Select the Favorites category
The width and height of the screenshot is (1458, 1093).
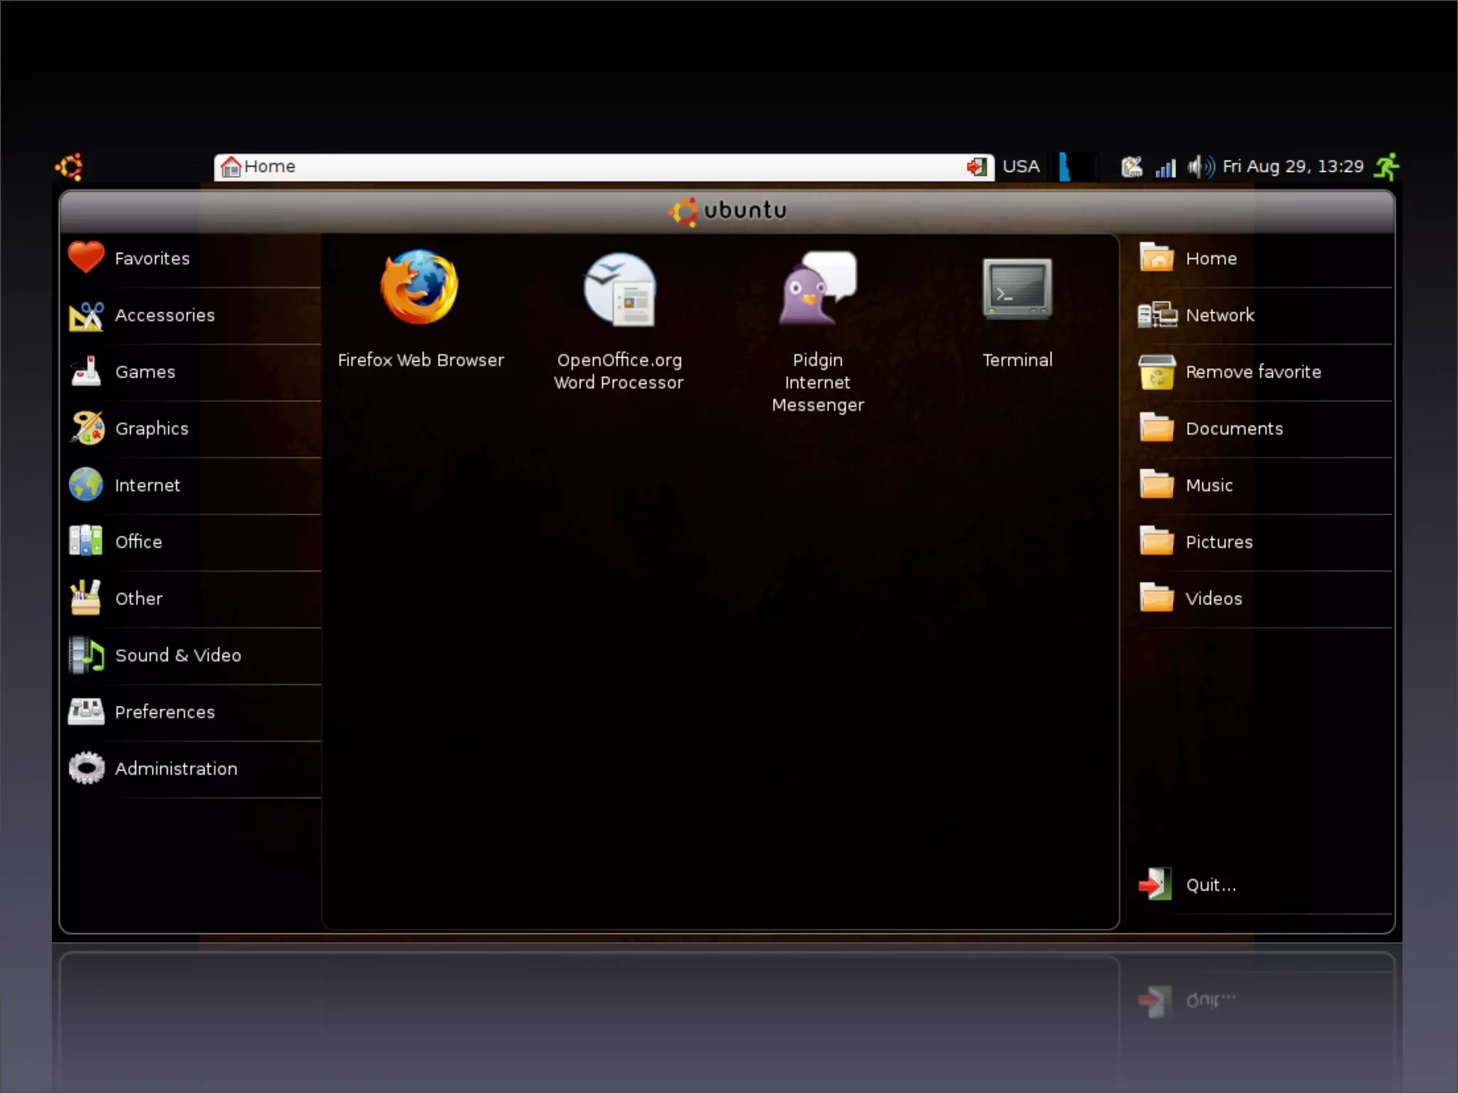click(x=152, y=258)
